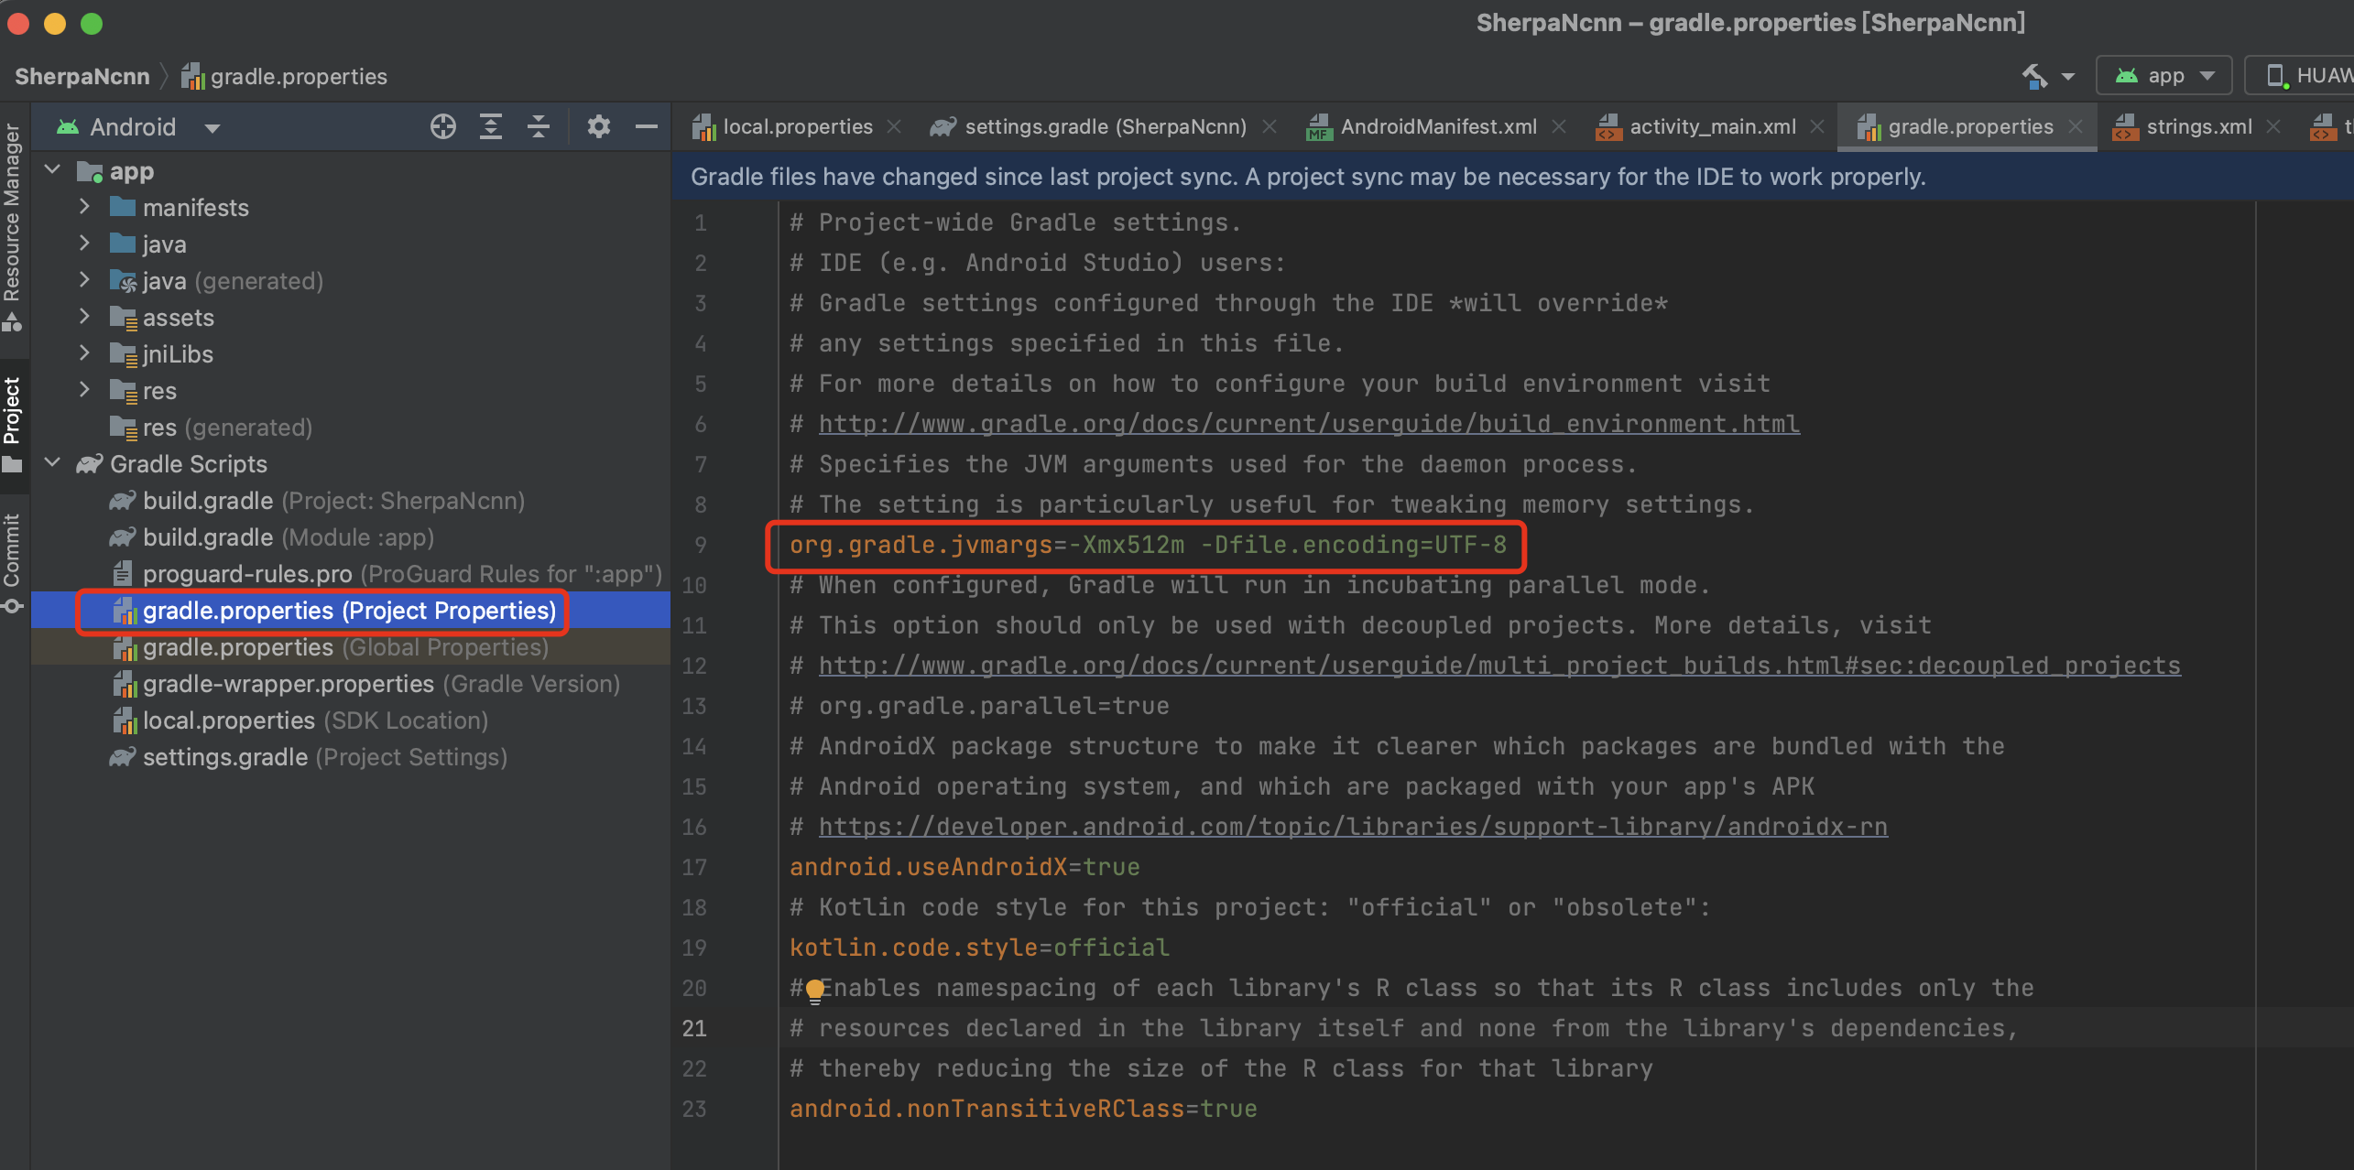Click the build_environment.html link

click(1309, 424)
